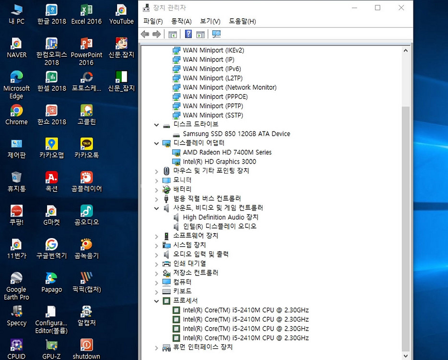This screenshot has height=360, width=448.
Task: Open the 파일(F) menu
Action: point(153,21)
